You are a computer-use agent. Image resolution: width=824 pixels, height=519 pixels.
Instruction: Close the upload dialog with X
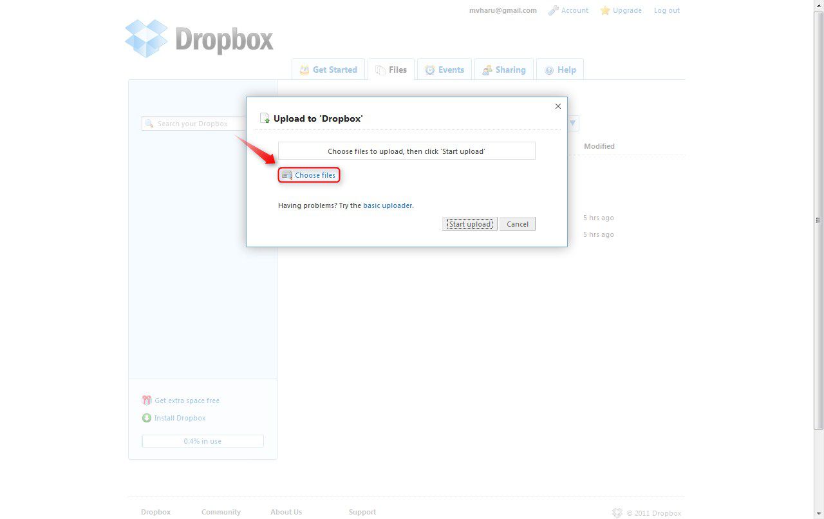[x=558, y=106]
